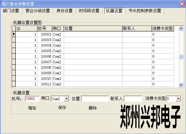Click the 机号 cell 10009
This screenshot has height=134, width=186.
pyautogui.click(x=45, y=73)
